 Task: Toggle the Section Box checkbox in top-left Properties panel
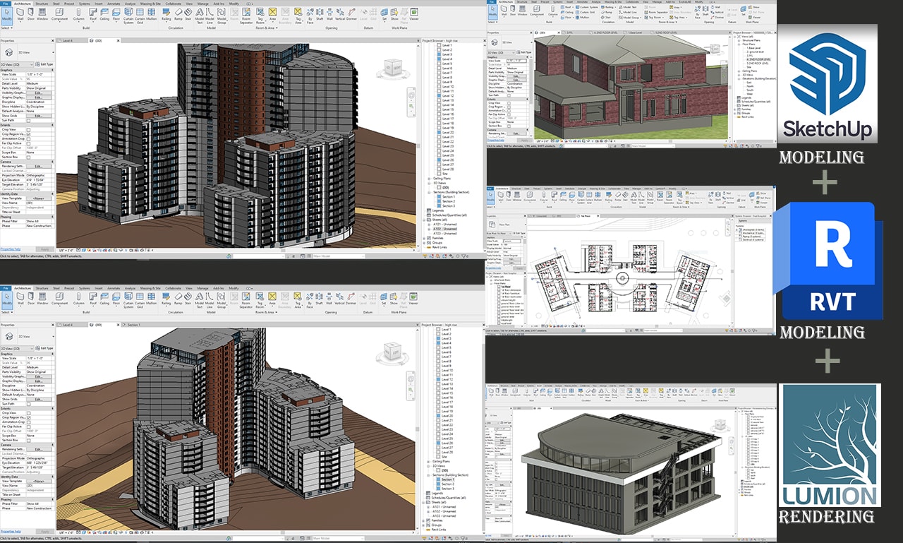pyautogui.click(x=29, y=157)
